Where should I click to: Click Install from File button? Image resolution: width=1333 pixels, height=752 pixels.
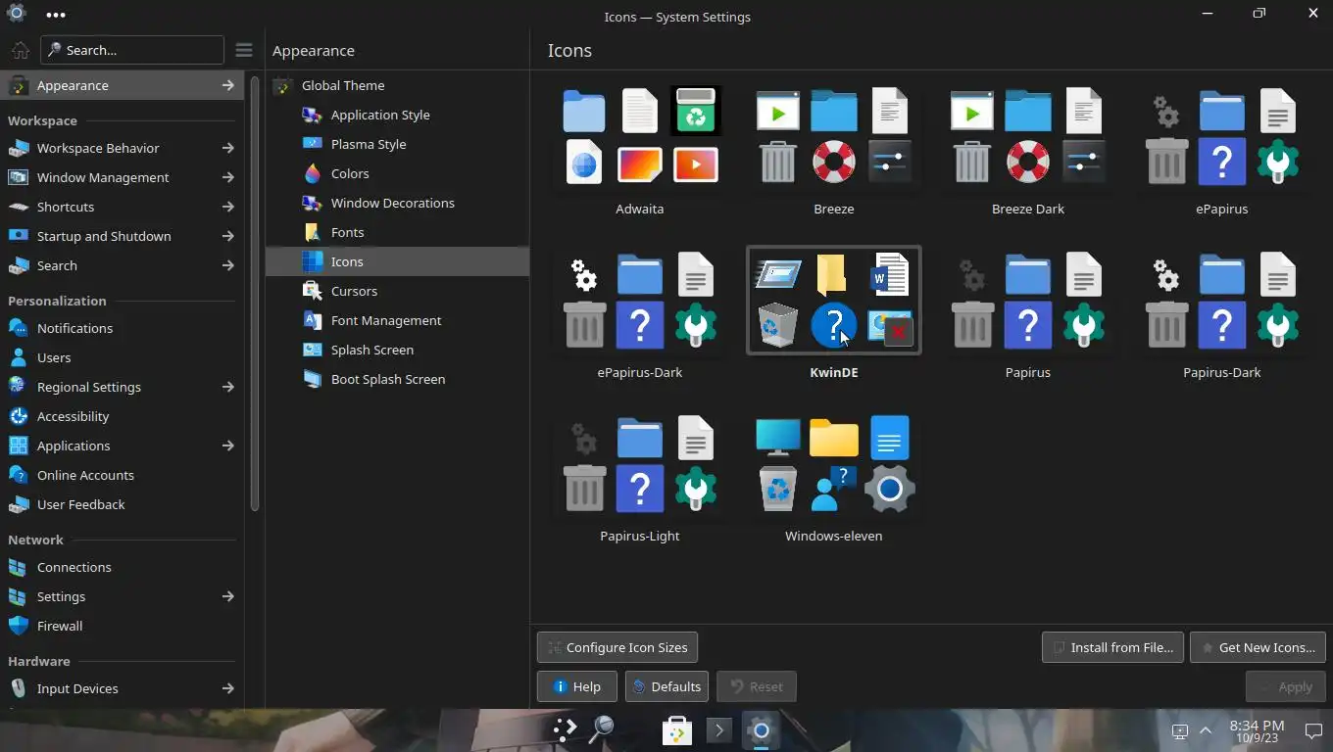pyautogui.click(x=1112, y=647)
